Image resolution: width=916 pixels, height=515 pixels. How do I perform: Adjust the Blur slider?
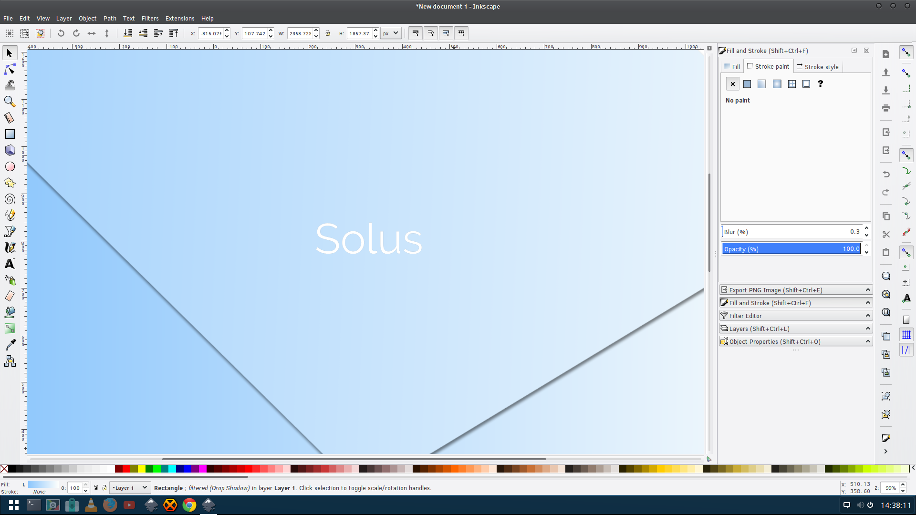[x=791, y=232]
